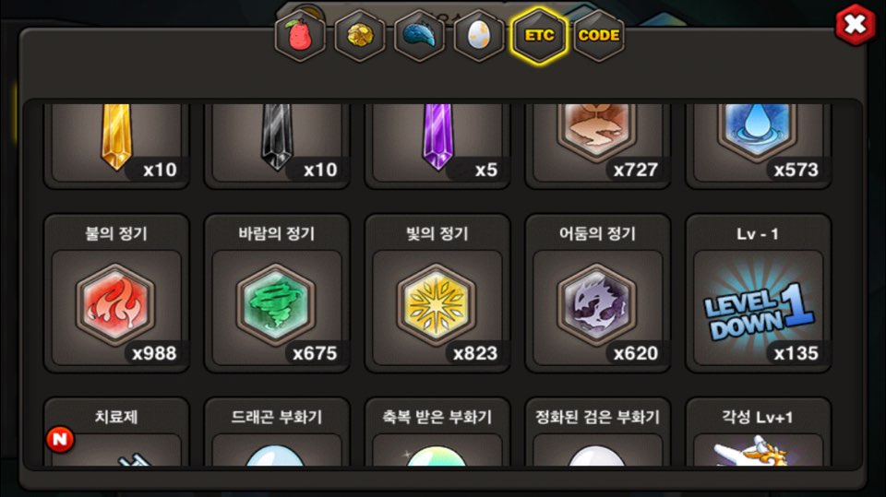Choose the 어둠의 정기 dark essence icon

[597, 304]
